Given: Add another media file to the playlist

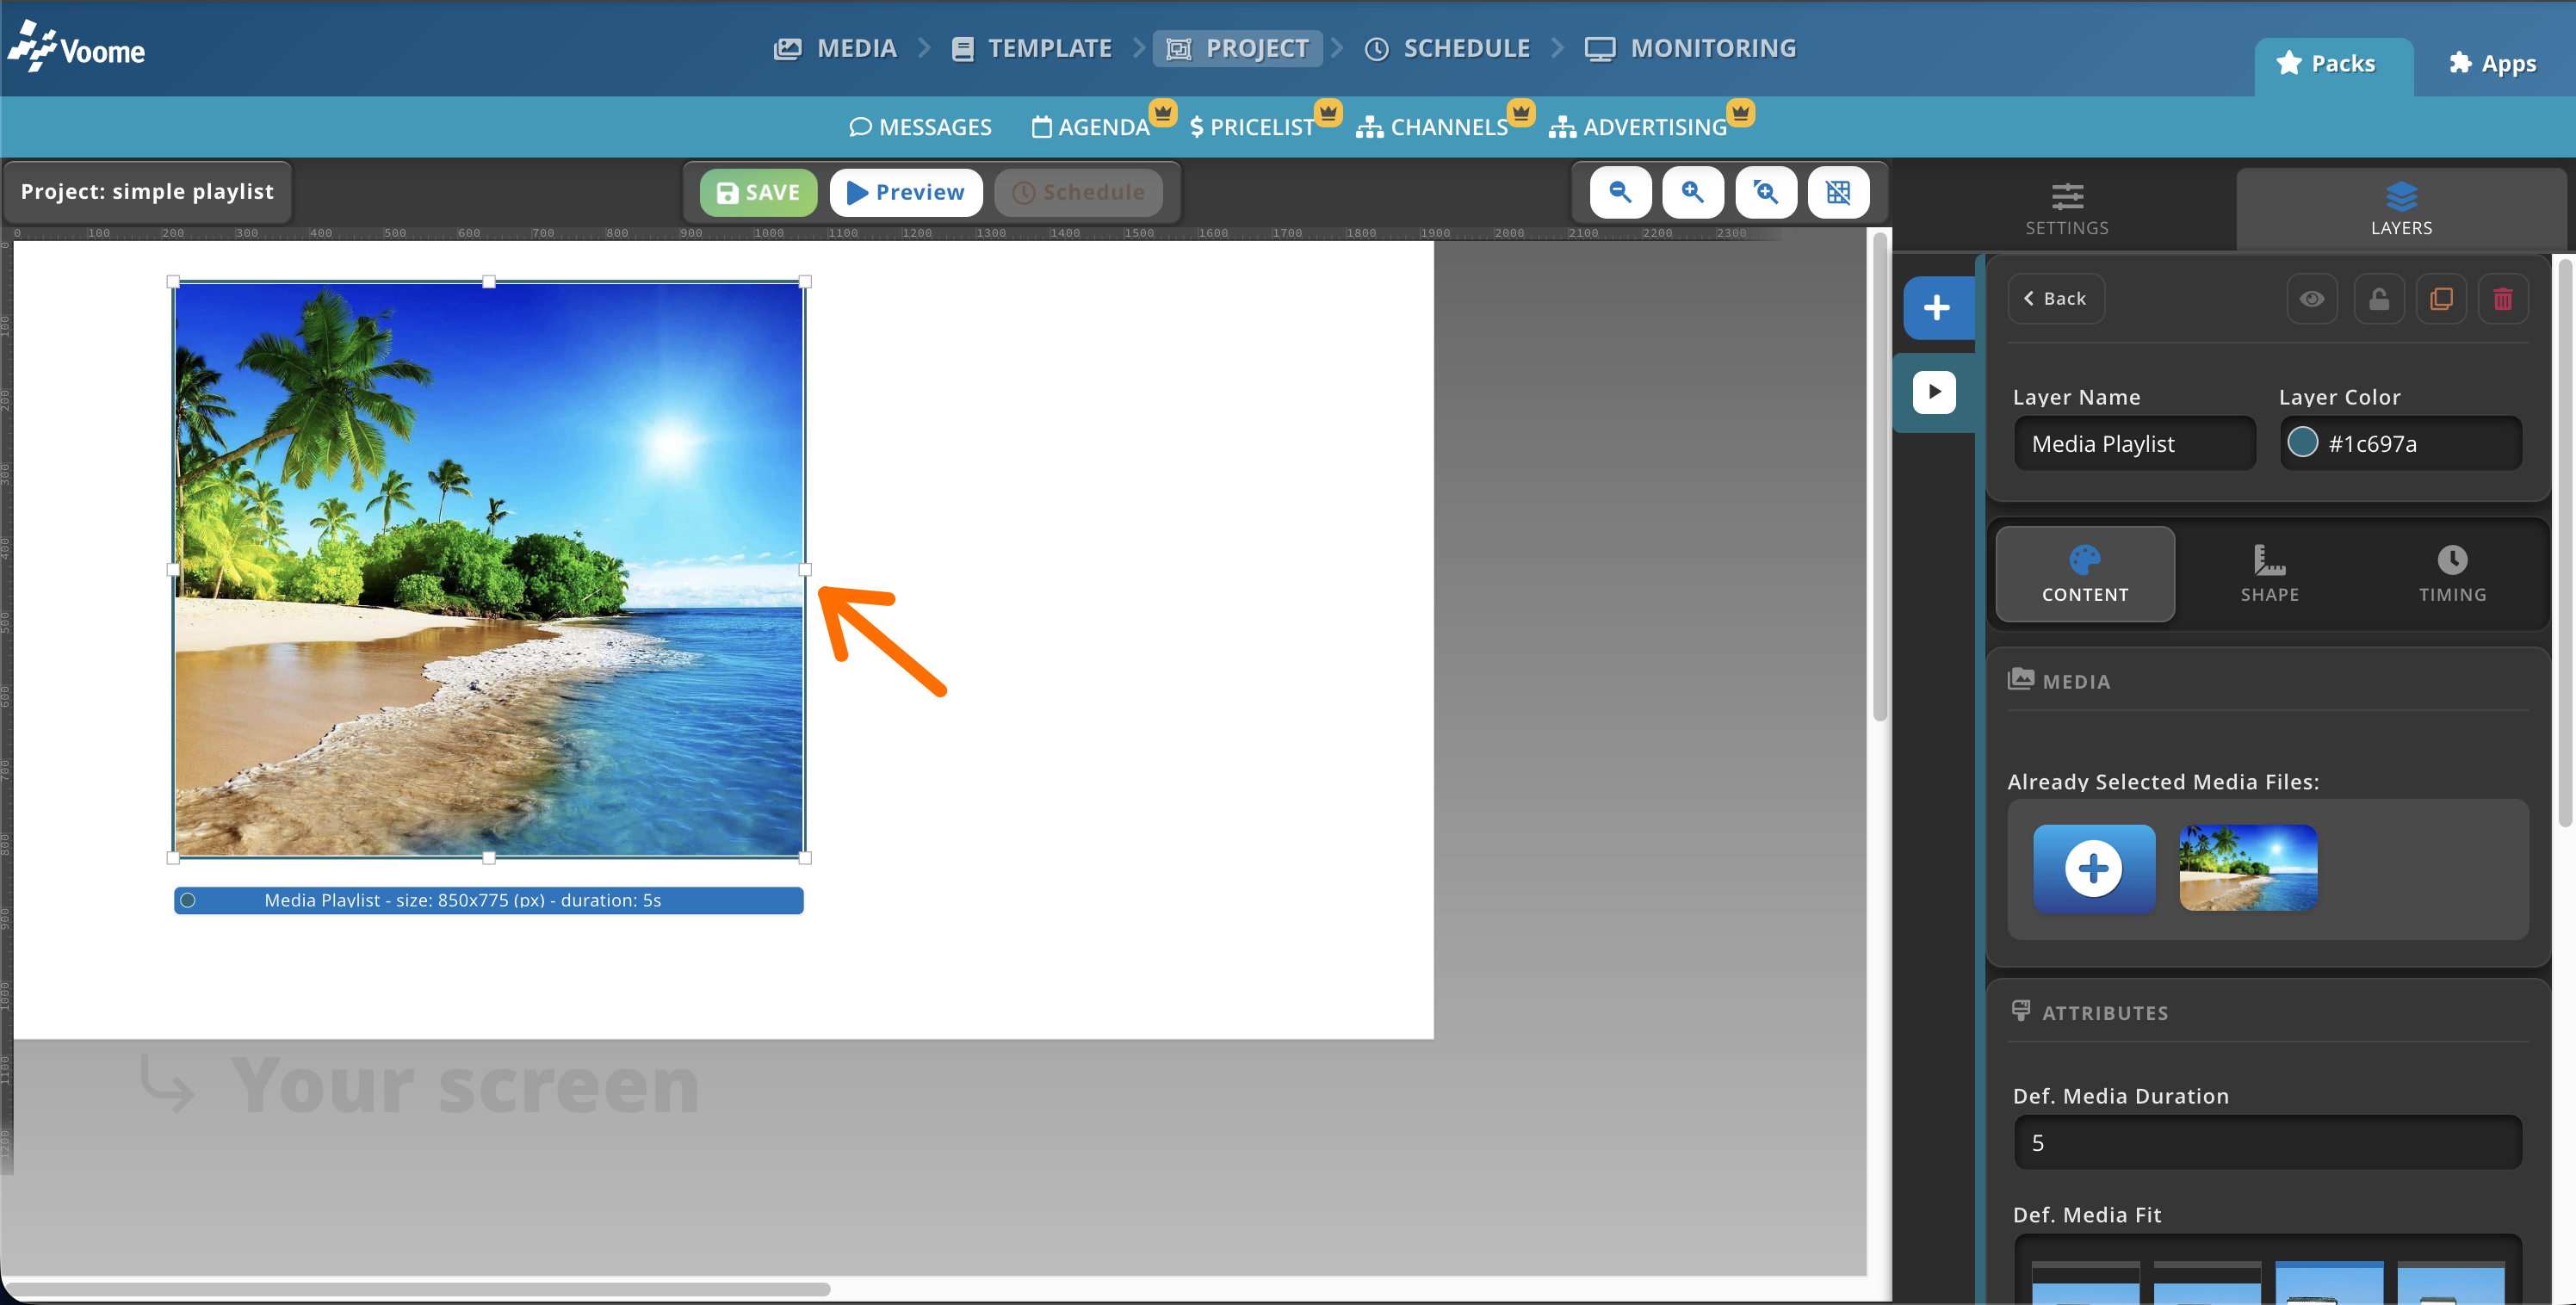Looking at the screenshot, I should 2094,868.
